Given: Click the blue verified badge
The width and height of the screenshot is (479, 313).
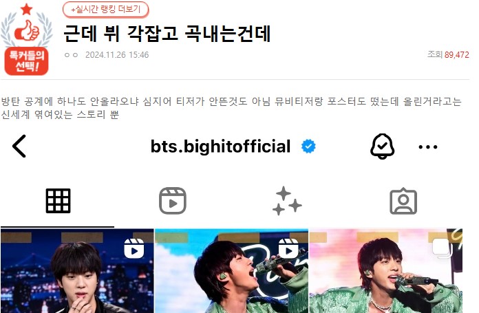Looking at the screenshot, I should [308, 147].
